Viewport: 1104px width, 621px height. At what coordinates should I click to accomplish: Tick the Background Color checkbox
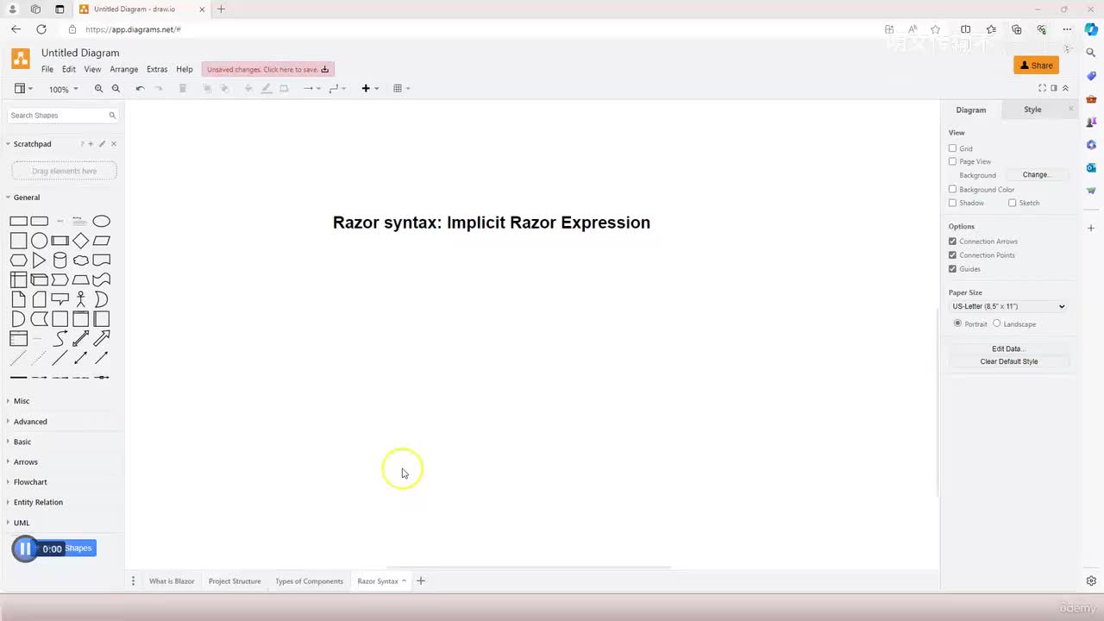pyautogui.click(x=952, y=189)
